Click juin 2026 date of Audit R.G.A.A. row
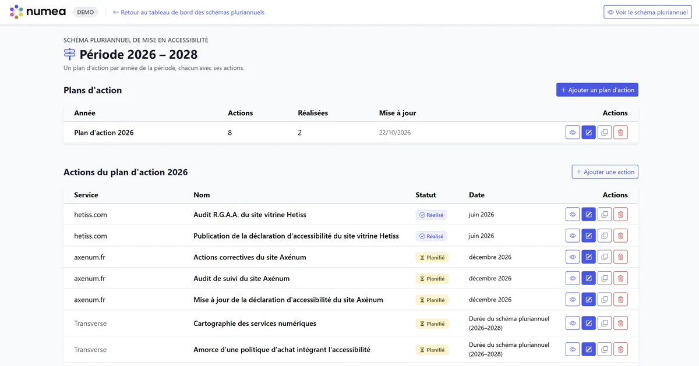The width and height of the screenshot is (699, 366). pyautogui.click(x=481, y=215)
